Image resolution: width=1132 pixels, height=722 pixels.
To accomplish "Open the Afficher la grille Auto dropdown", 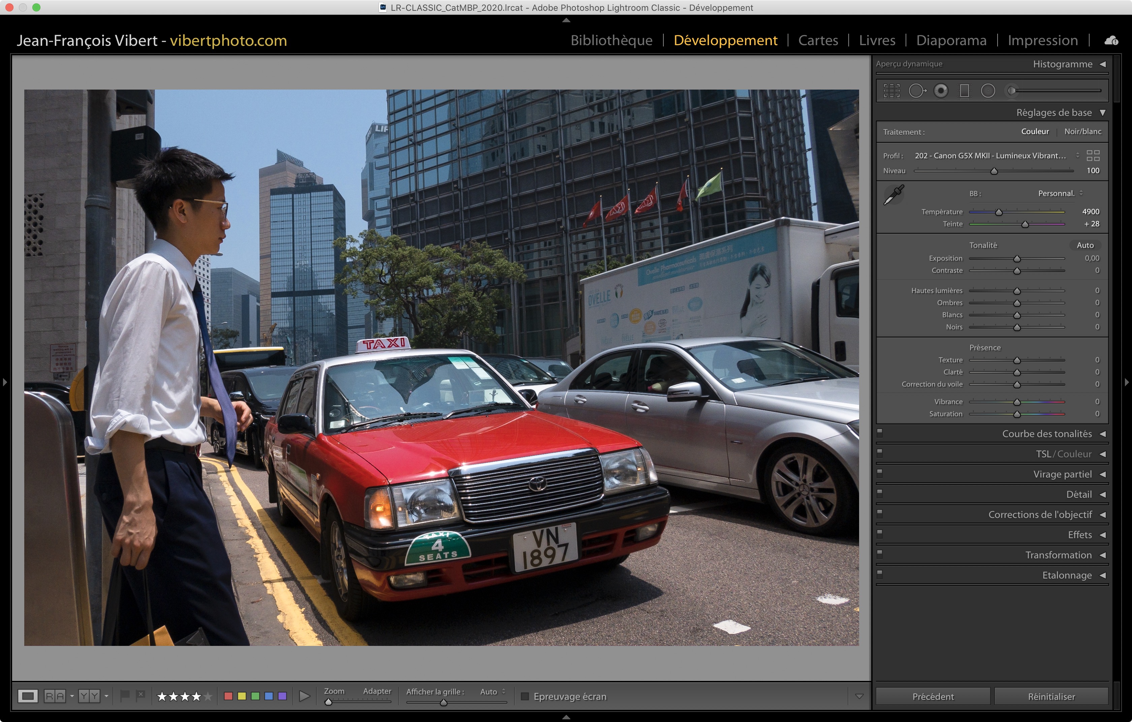I will (493, 691).
